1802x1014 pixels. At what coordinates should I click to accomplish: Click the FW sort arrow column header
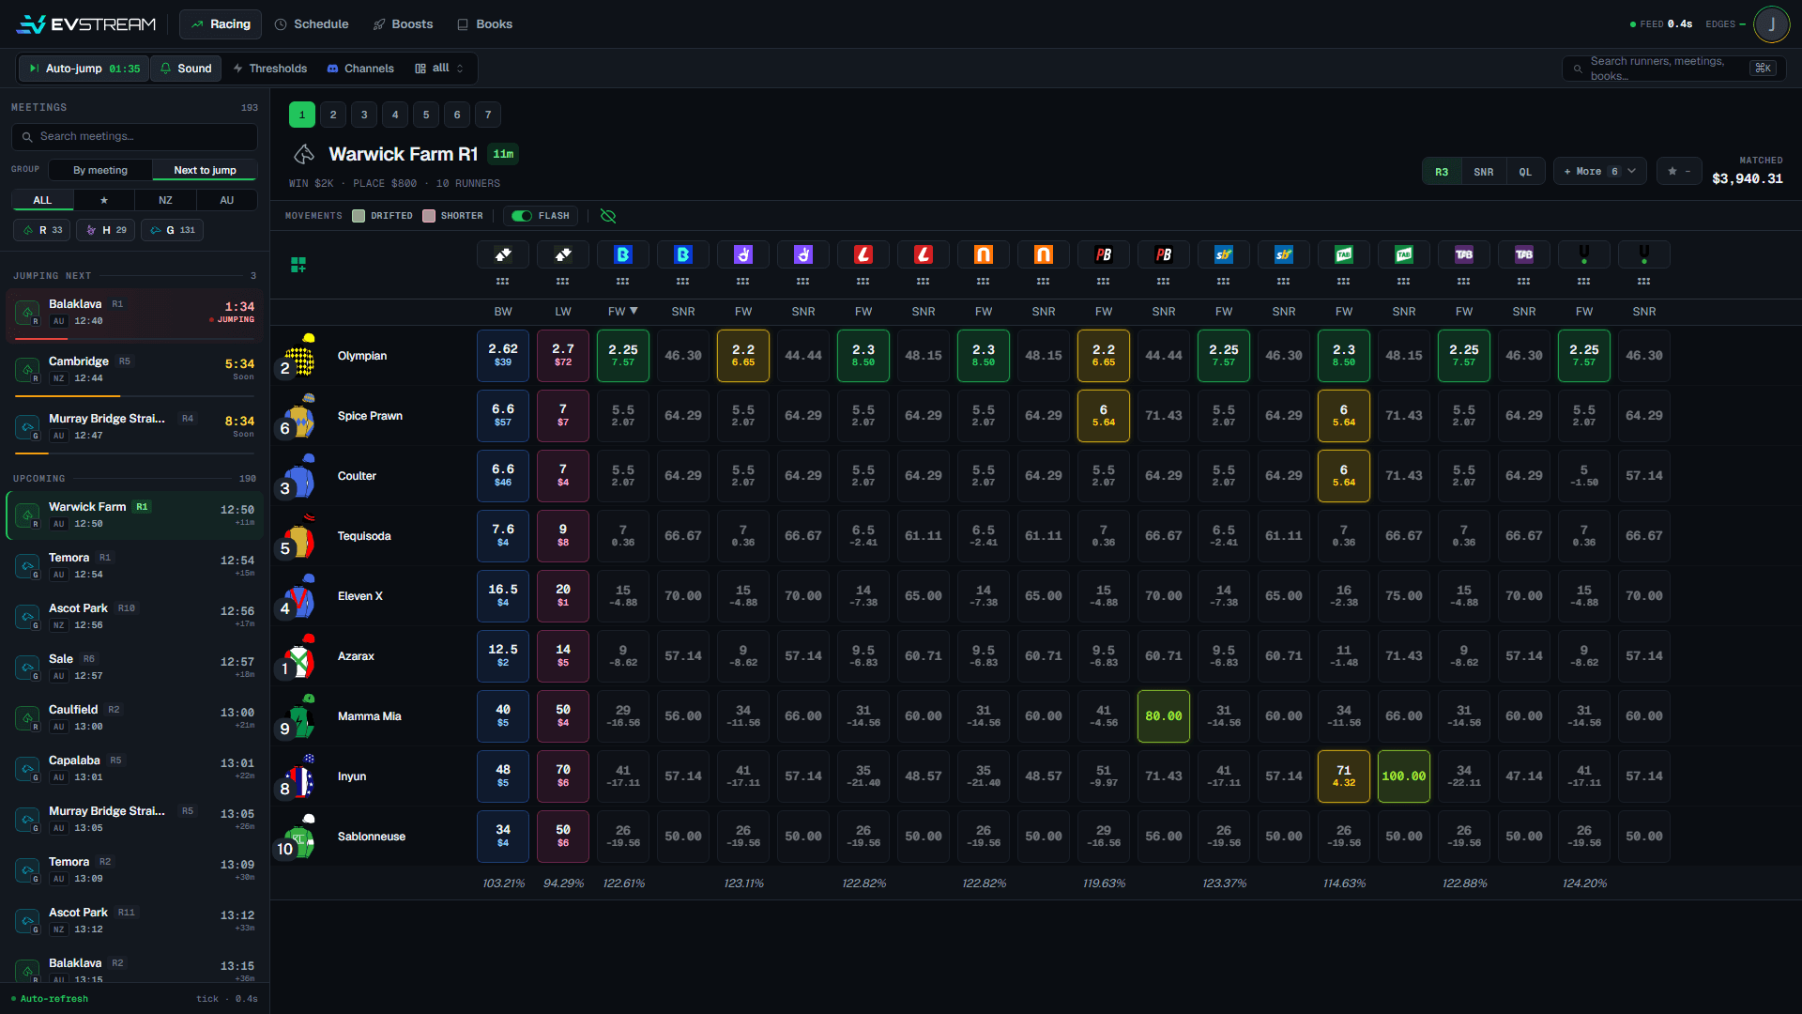(623, 312)
